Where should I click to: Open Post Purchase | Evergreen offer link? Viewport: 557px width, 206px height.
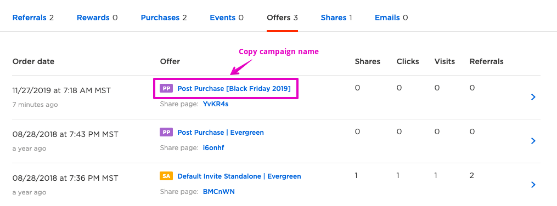221,132
